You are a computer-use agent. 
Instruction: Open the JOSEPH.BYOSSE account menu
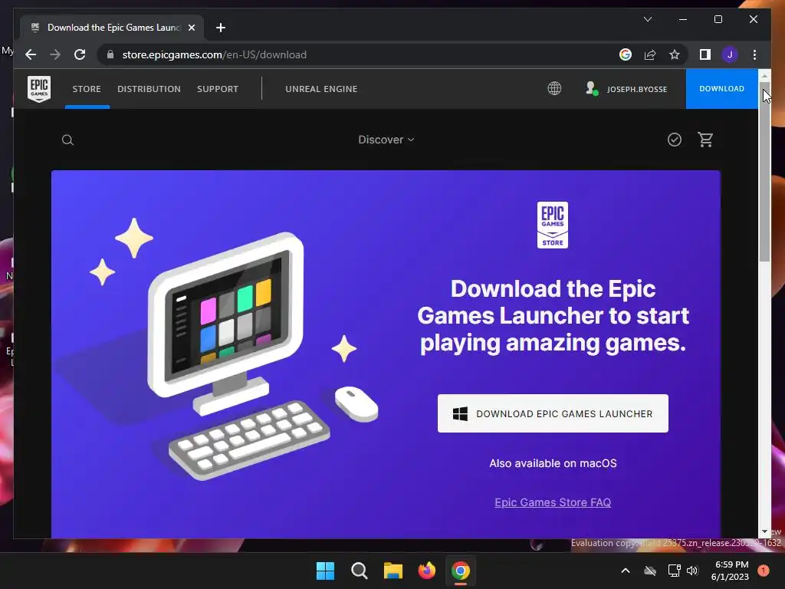coord(626,89)
